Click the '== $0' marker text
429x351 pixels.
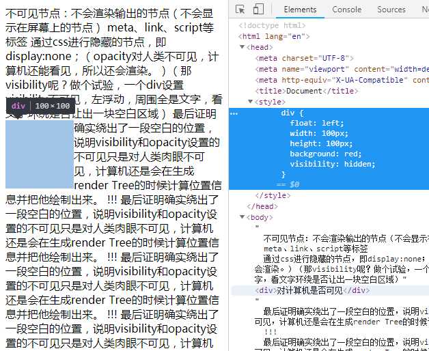[x=288, y=184]
